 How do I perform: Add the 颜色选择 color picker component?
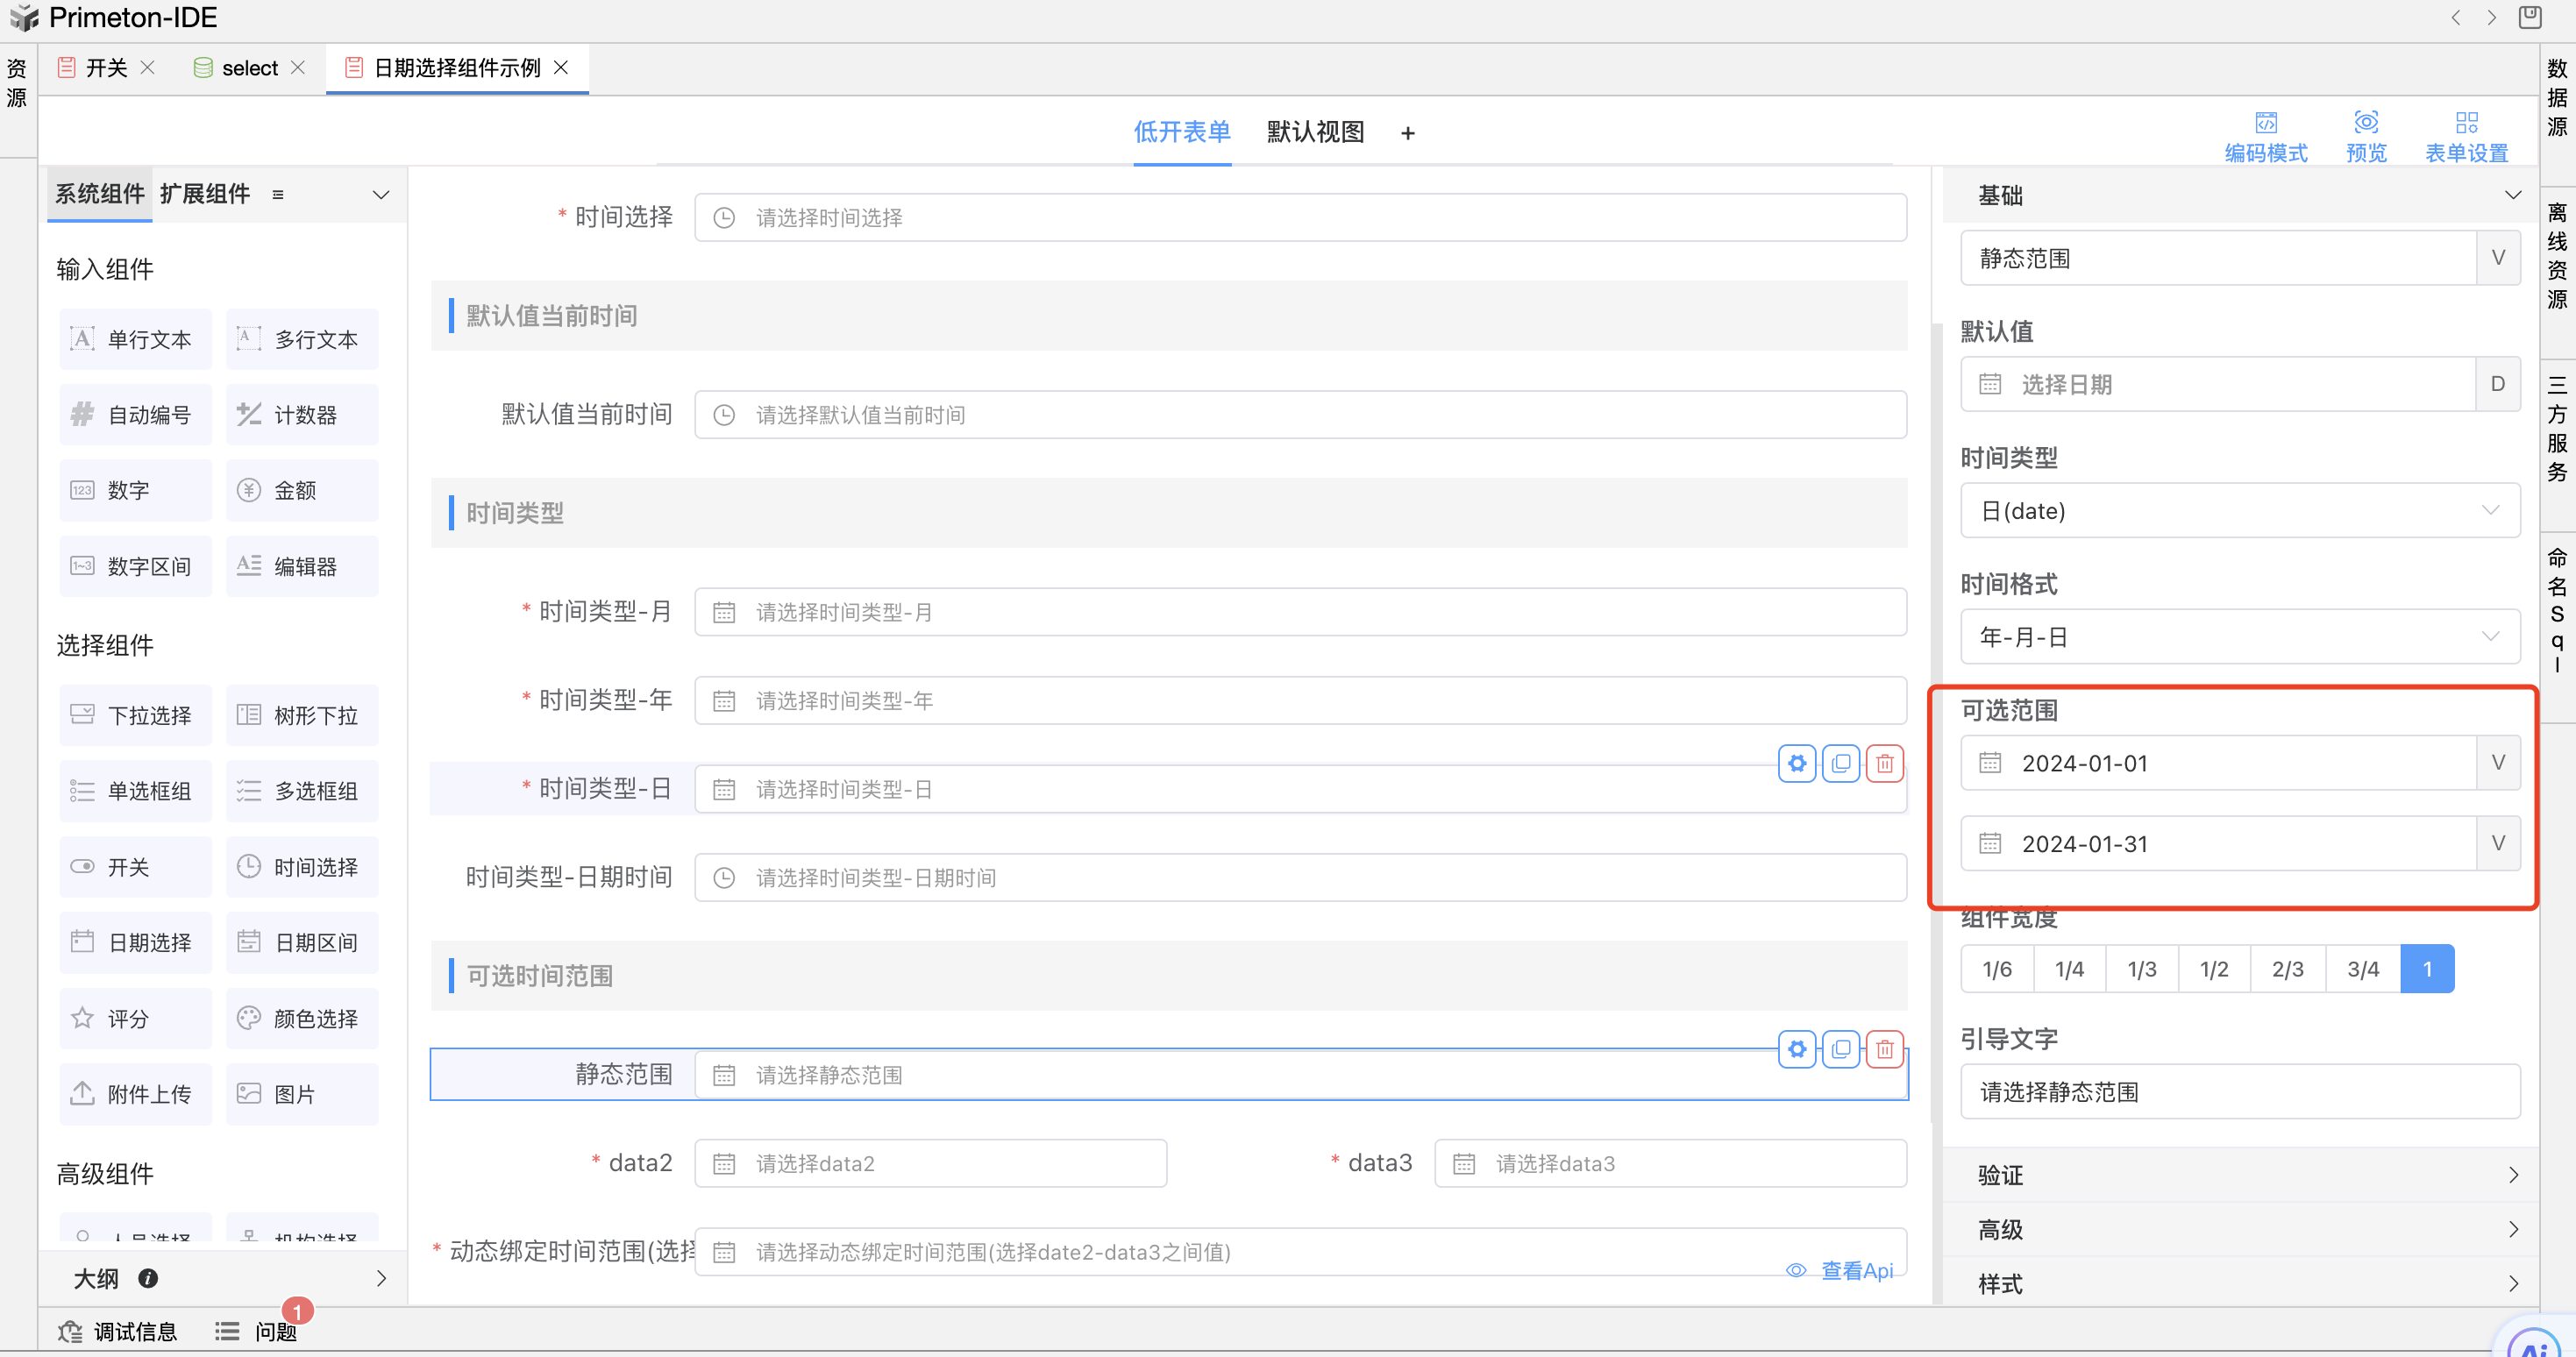point(302,1018)
